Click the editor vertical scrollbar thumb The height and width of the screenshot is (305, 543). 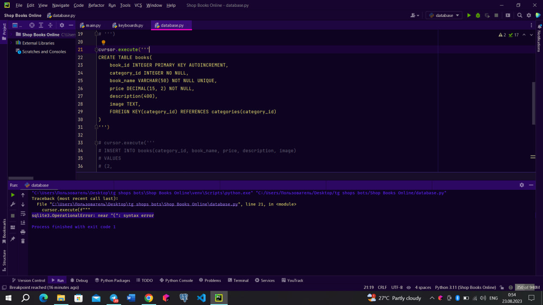point(534,103)
